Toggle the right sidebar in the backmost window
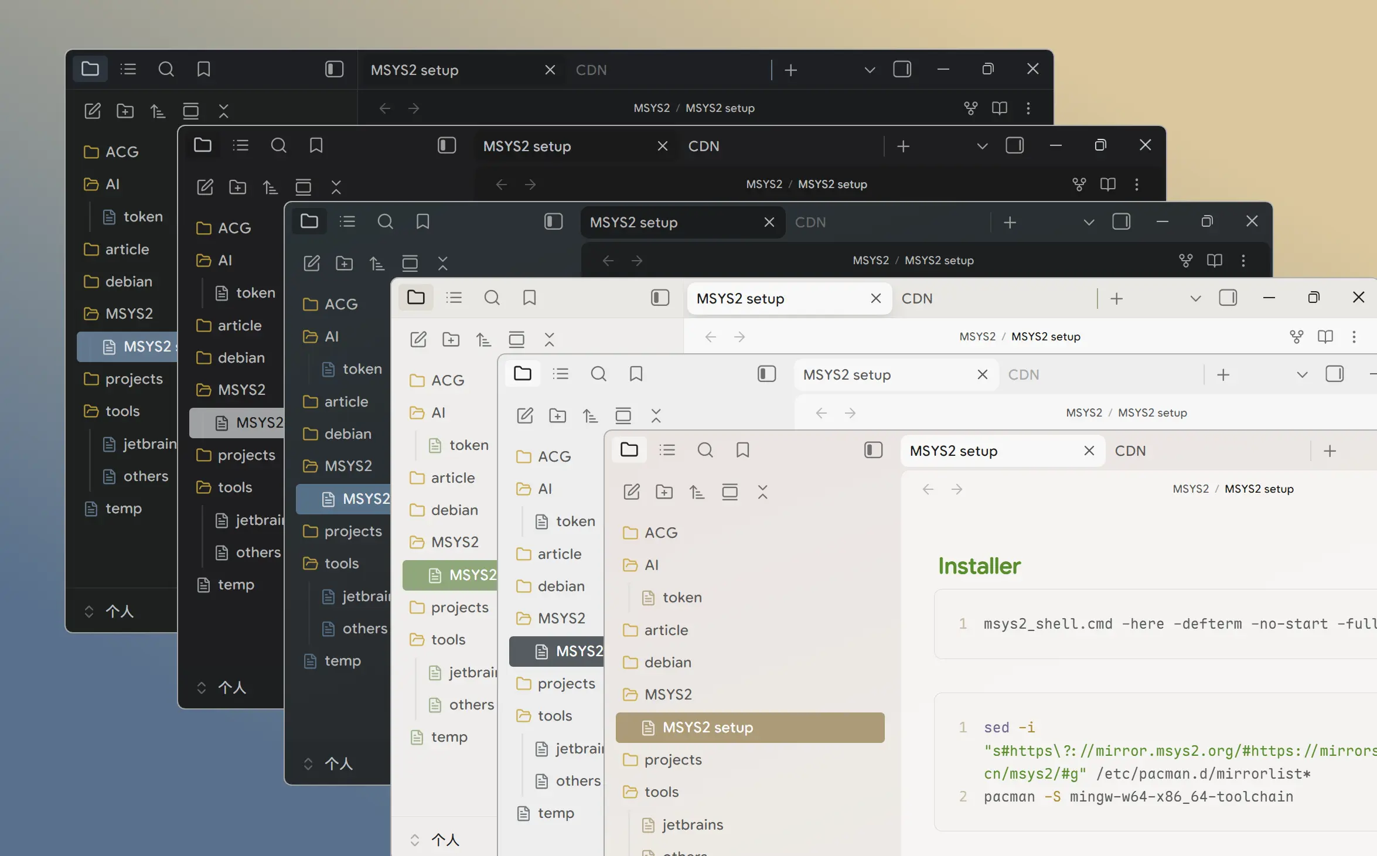This screenshot has width=1377, height=856. (x=902, y=69)
